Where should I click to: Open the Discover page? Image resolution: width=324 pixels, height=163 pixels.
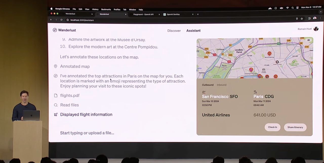(174, 31)
